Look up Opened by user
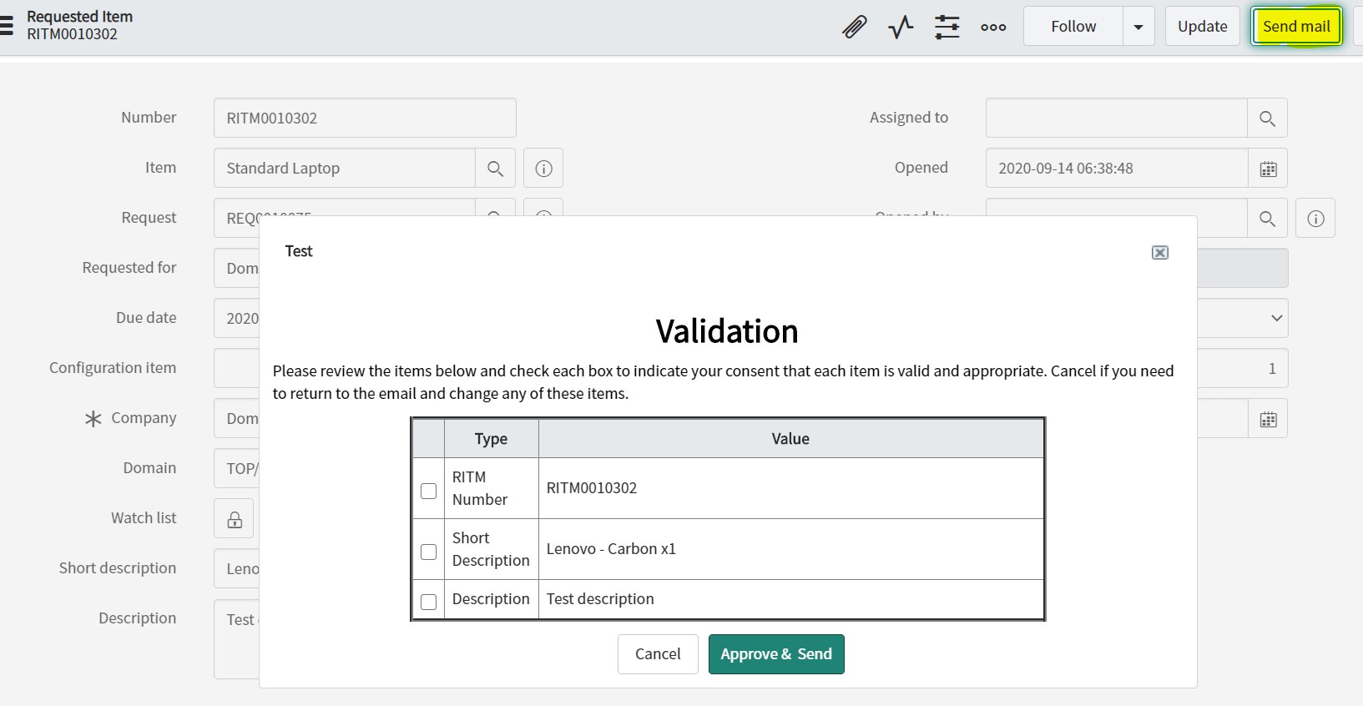 pos(1267,219)
